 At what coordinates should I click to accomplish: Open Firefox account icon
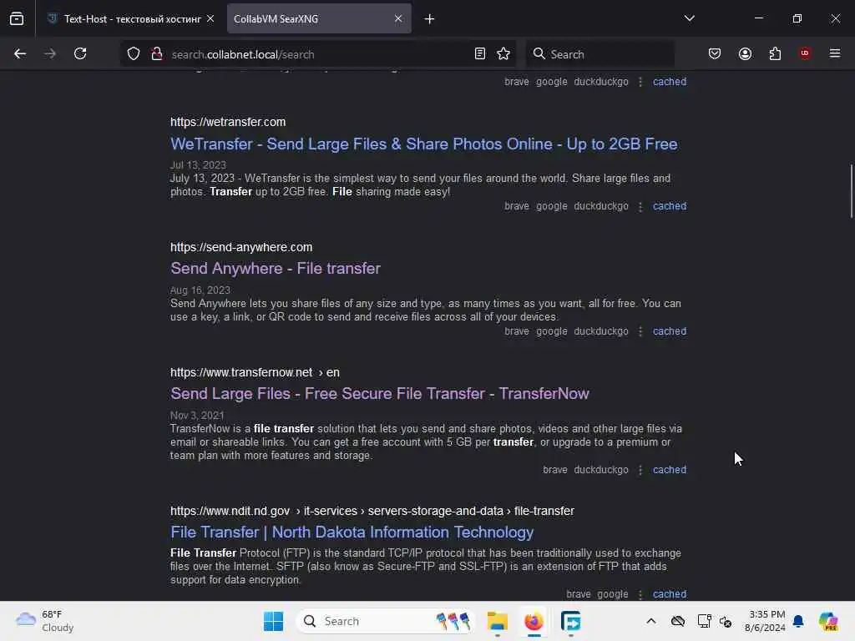tap(745, 53)
